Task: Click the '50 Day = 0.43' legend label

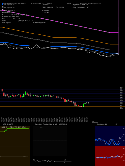Action: click(x=9, y=8)
